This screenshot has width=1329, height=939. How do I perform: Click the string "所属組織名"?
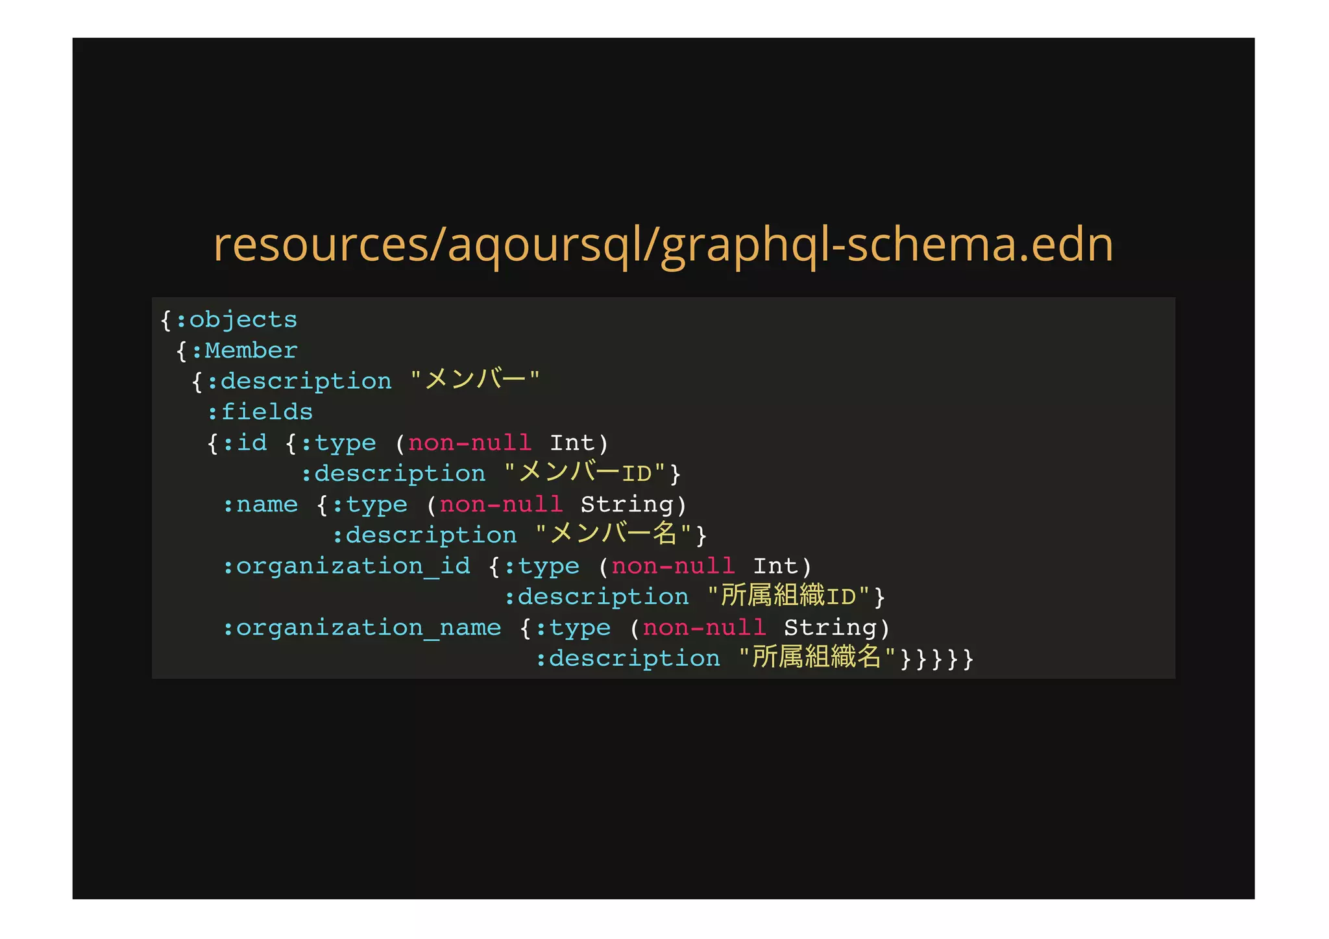(x=818, y=657)
